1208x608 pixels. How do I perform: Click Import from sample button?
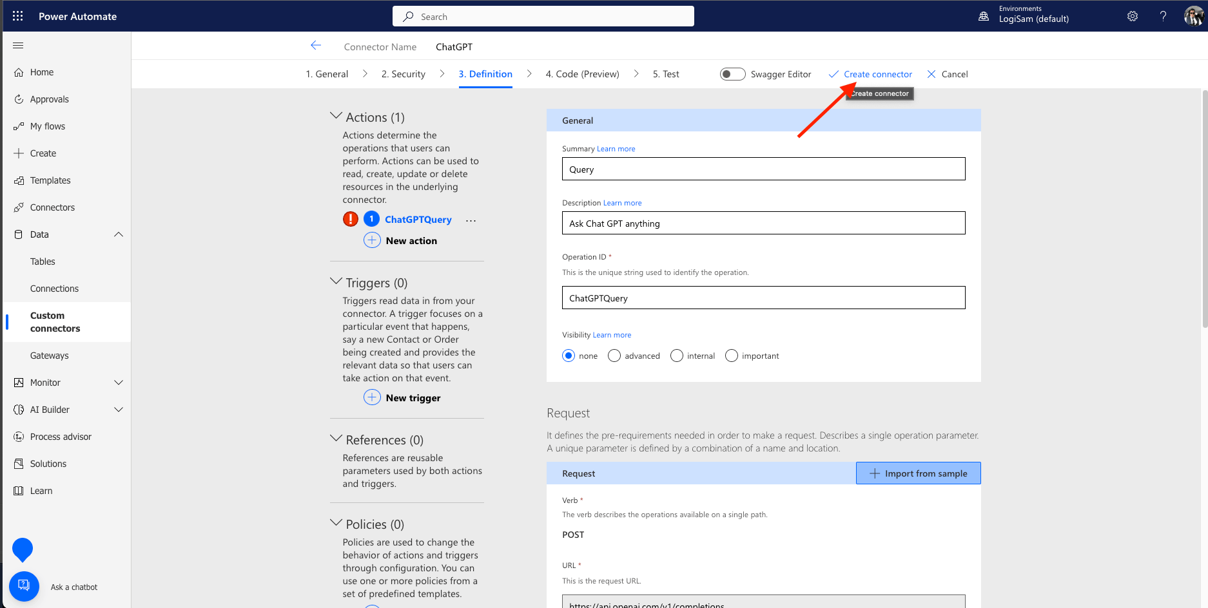919,473
